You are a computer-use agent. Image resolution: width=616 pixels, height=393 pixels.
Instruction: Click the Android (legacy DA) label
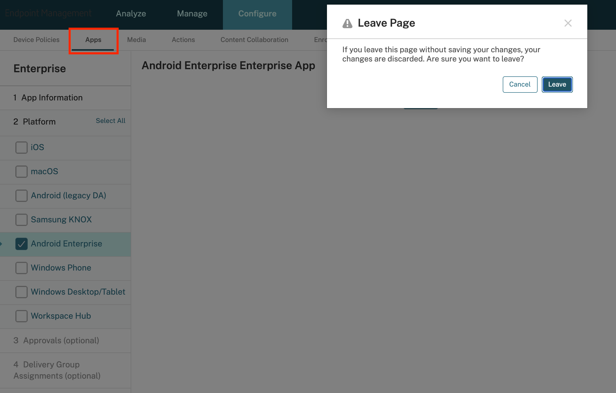(x=68, y=195)
